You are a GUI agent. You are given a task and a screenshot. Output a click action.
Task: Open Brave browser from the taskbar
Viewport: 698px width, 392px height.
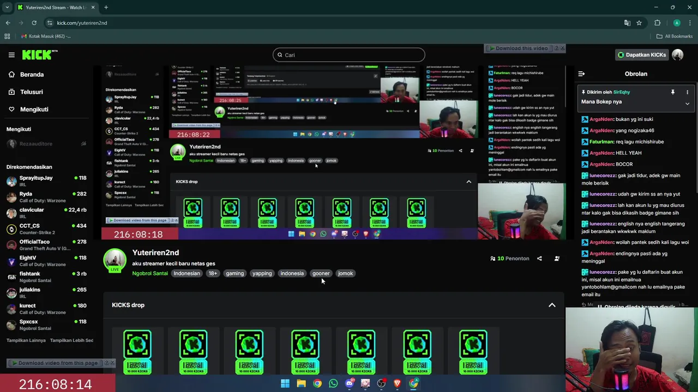coord(398,383)
